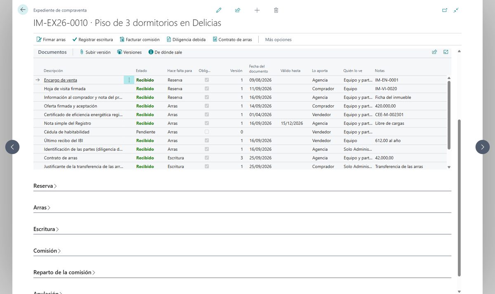This screenshot has height=294, width=495.
Task: Click version 3 of Contrato de arras
Action: 242,158
